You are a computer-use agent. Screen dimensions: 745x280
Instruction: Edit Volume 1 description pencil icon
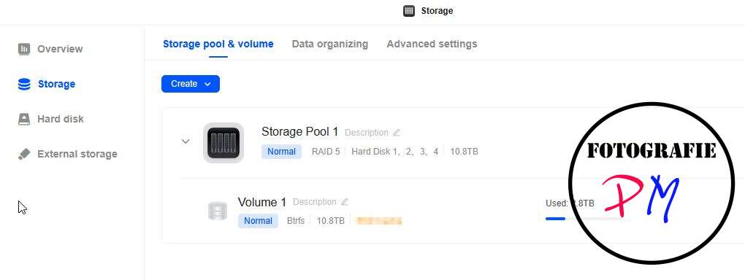345,202
